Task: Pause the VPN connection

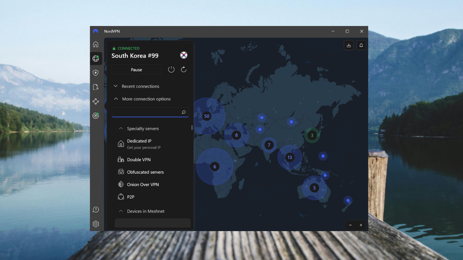Action: point(136,69)
